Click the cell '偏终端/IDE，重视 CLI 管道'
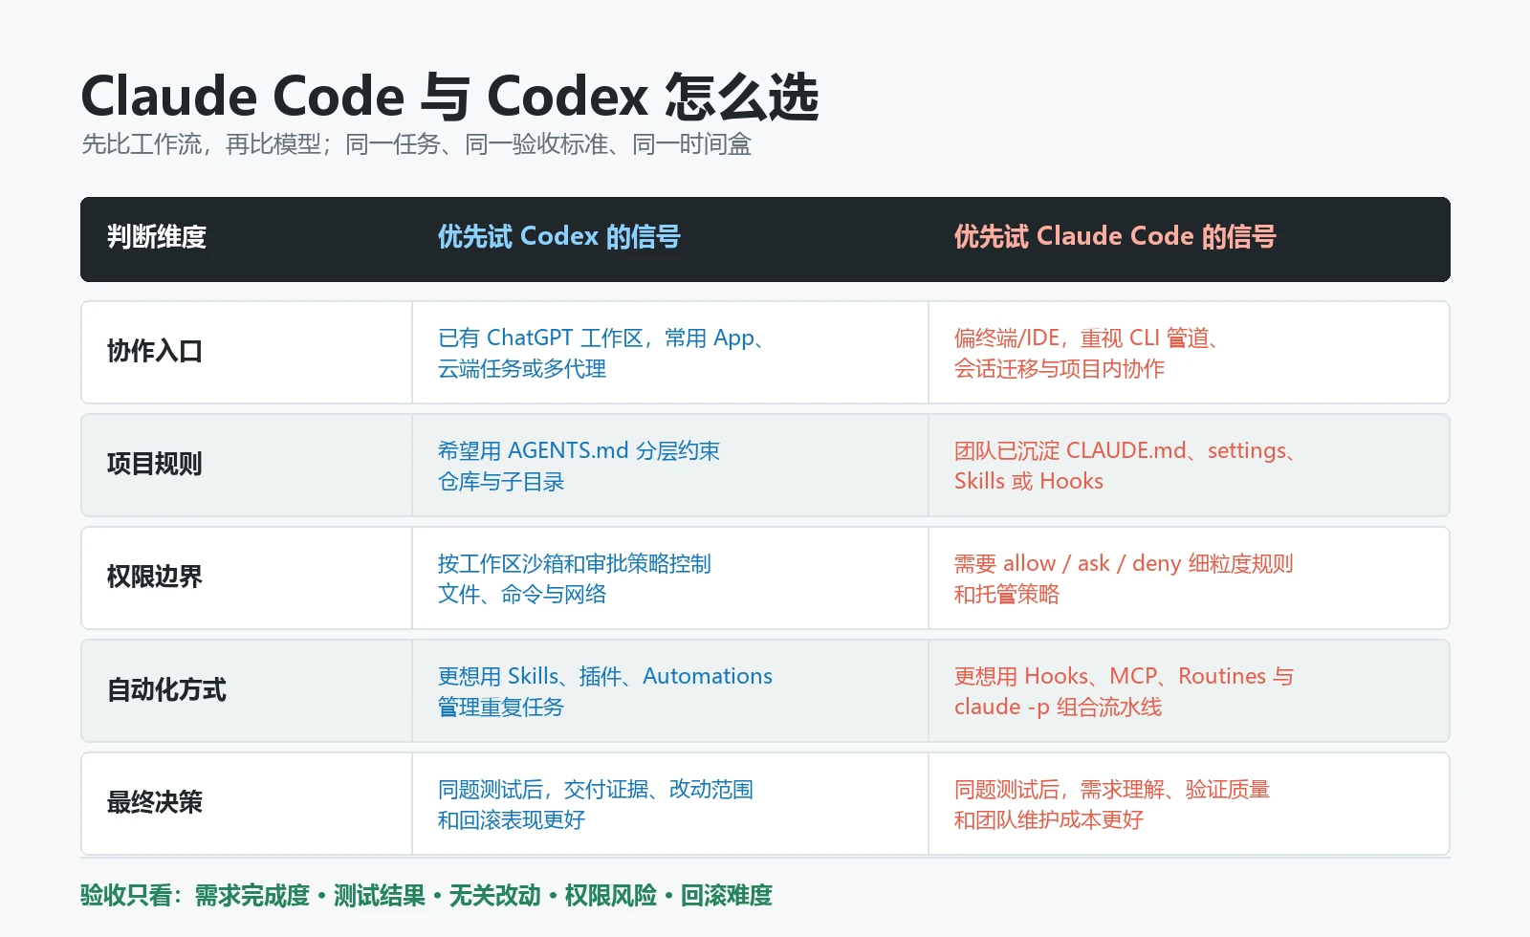The width and height of the screenshot is (1530, 937). click(1189, 353)
